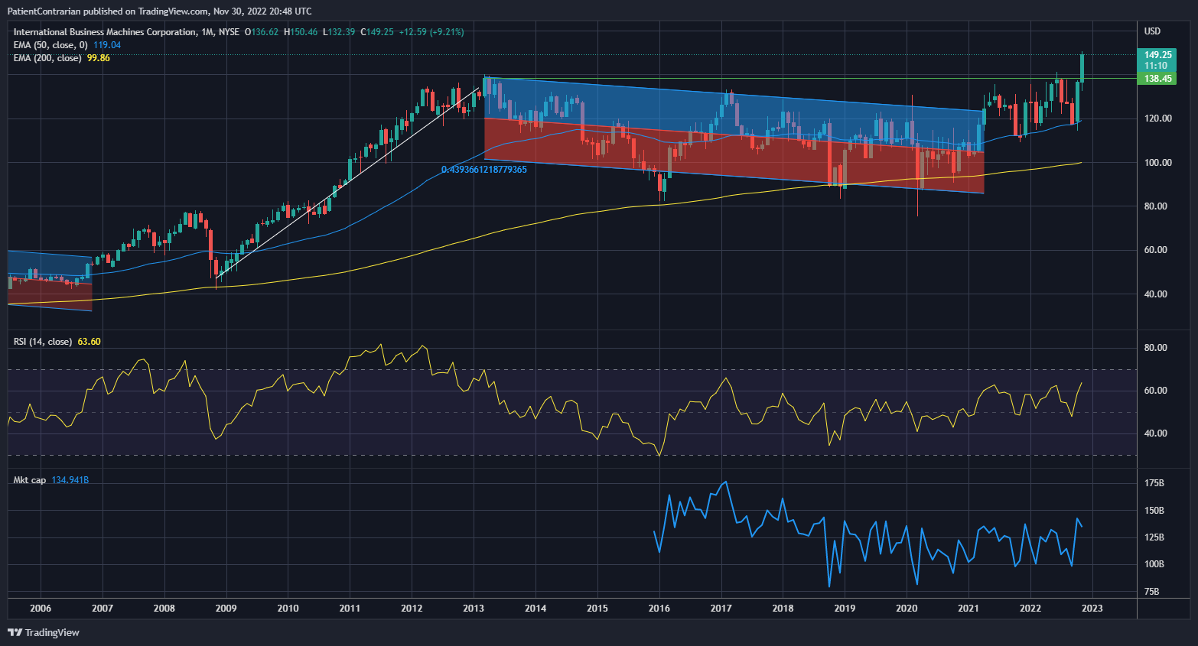
Task: Click the 2018 year label on time axis
Action: tap(783, 609)
